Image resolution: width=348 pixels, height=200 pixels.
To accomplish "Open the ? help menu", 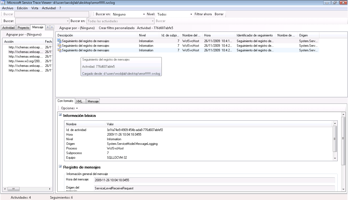I will tap(60, 8).
